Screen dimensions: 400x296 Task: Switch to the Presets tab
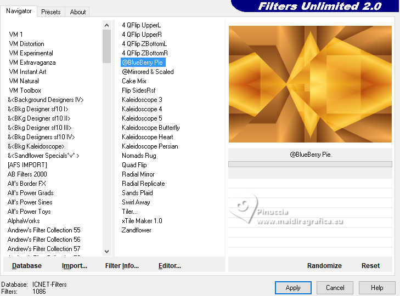click(51, 12)
